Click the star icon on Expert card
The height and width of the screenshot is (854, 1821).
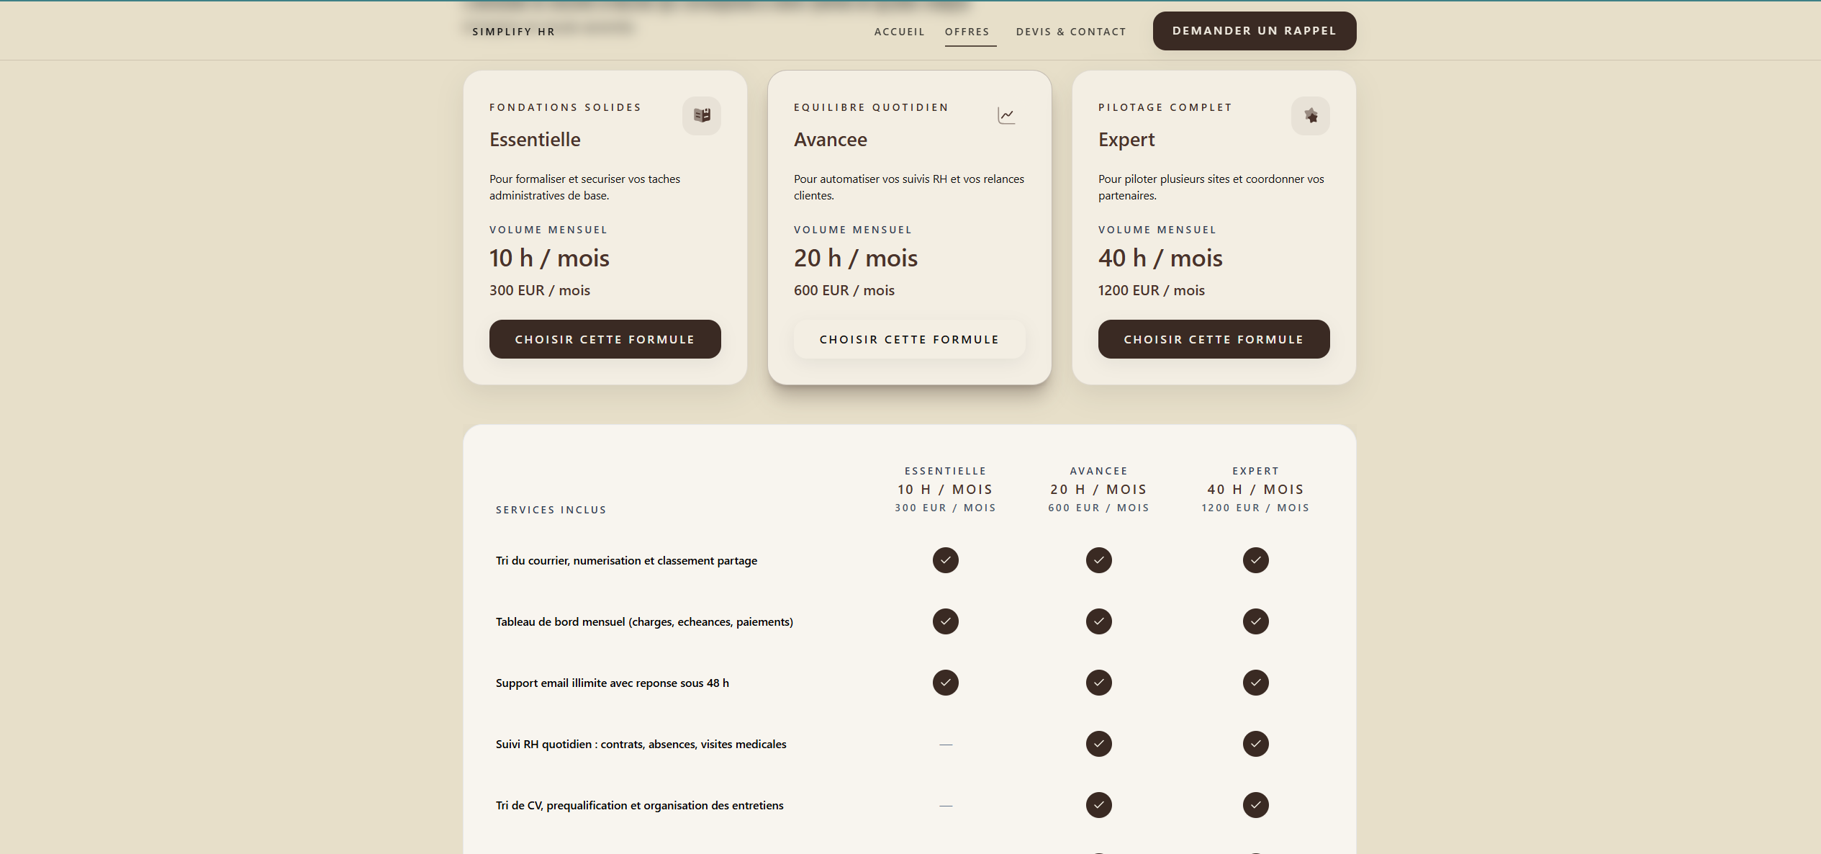point(1311,115)
